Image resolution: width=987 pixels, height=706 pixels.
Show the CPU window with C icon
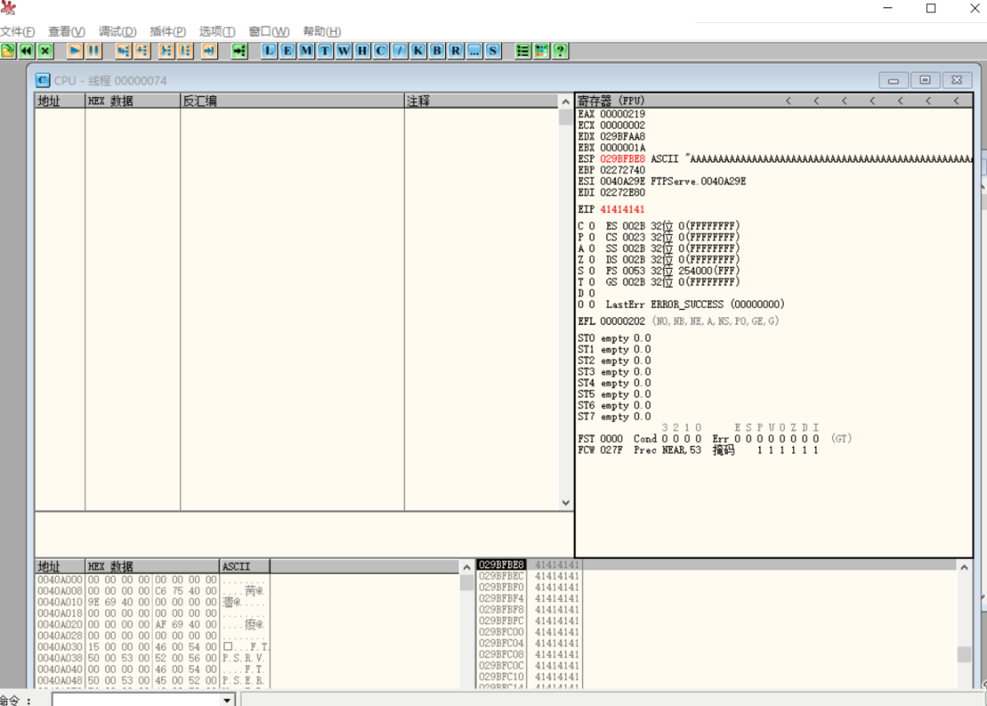click(381, 51)
